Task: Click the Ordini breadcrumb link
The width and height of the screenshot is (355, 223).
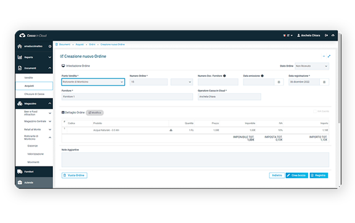Action: [x=92, y=44]
